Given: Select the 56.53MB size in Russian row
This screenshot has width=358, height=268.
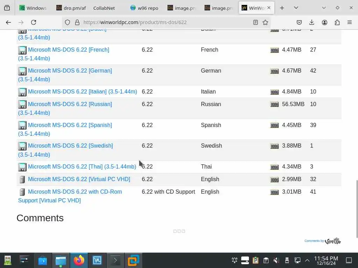Looking at the screenshot, I should (293, 104).
